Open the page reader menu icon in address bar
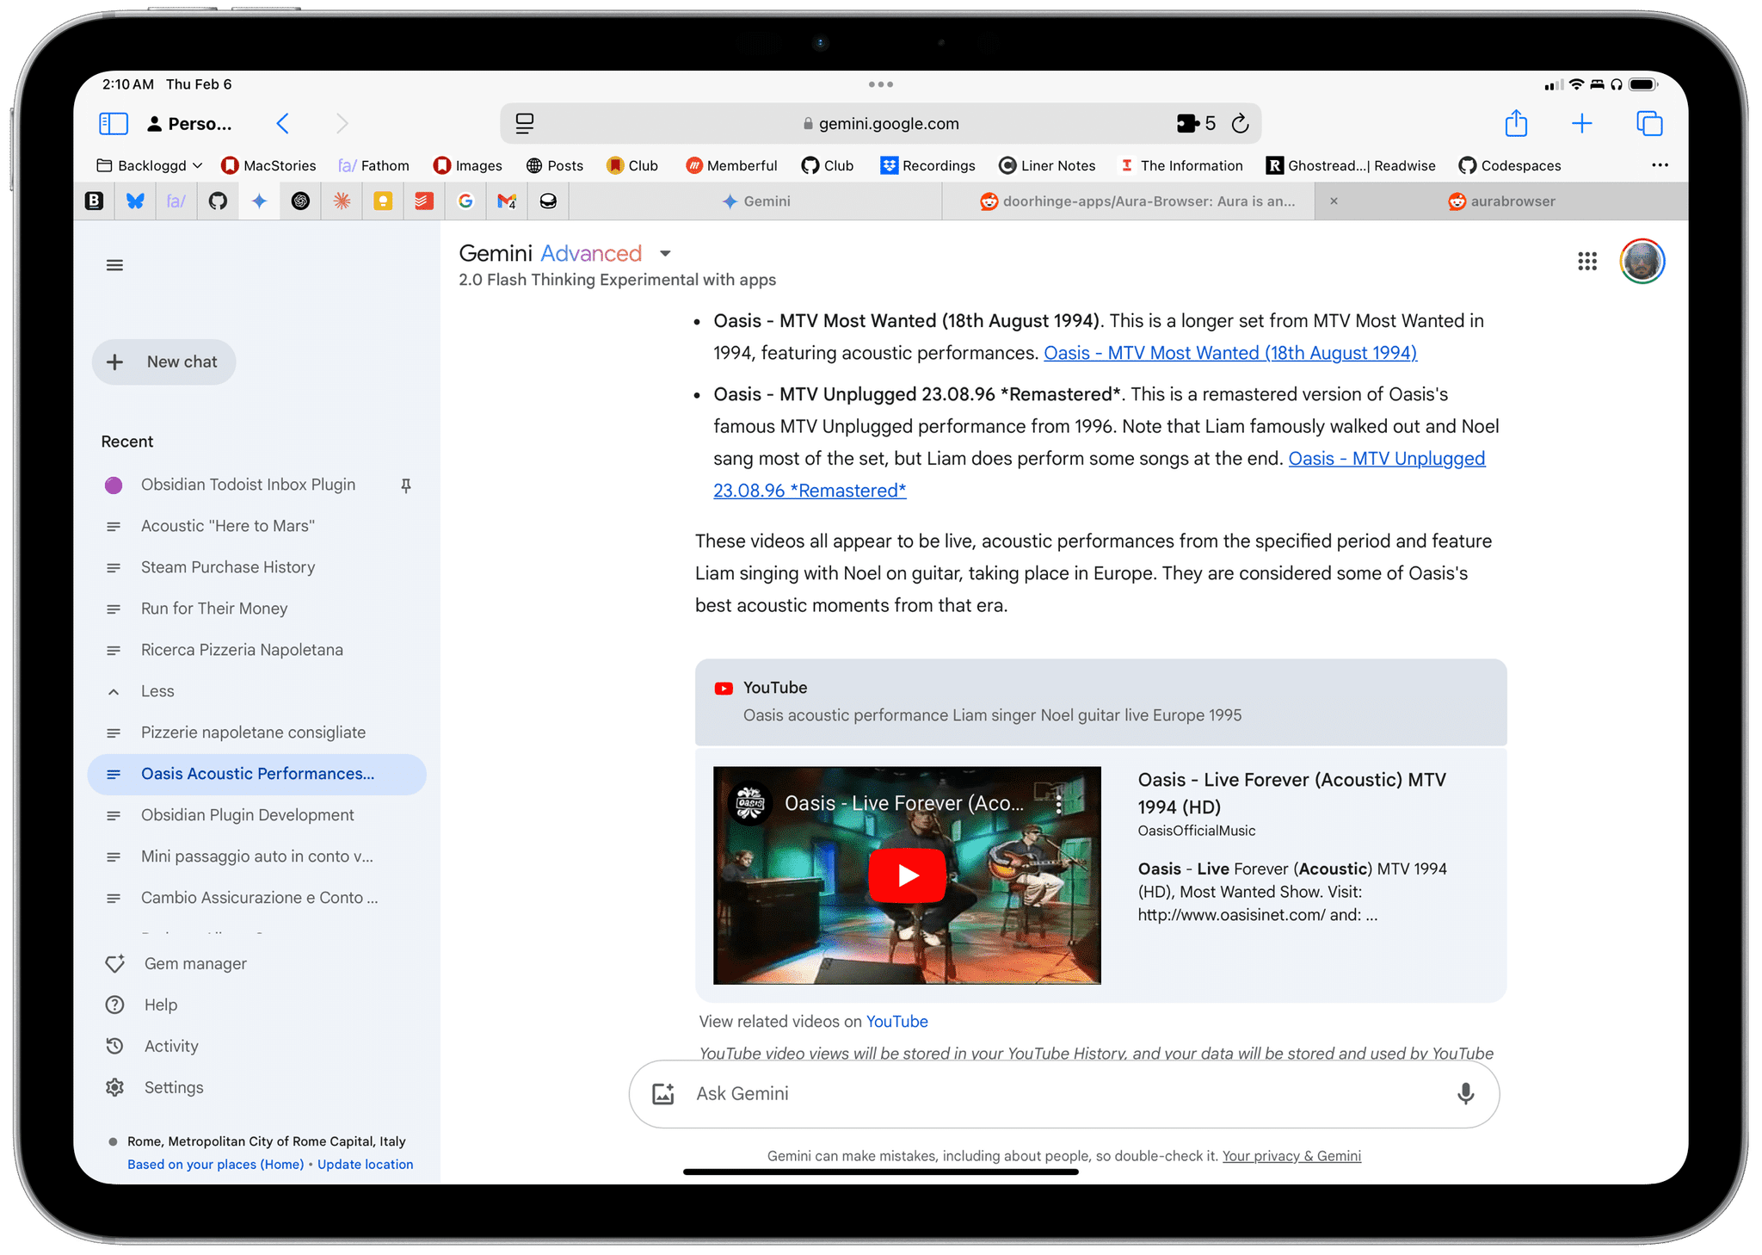The height and width of the screenshot is (1255, 1762). 525,124
